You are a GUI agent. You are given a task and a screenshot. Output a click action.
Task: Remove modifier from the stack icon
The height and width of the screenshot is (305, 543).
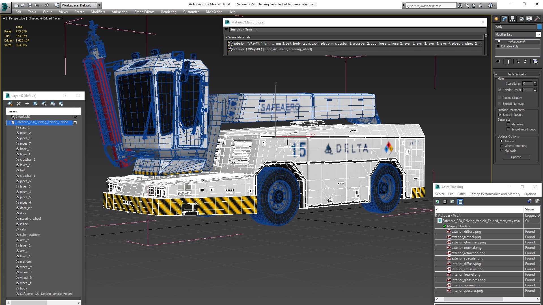click(525, 61)
